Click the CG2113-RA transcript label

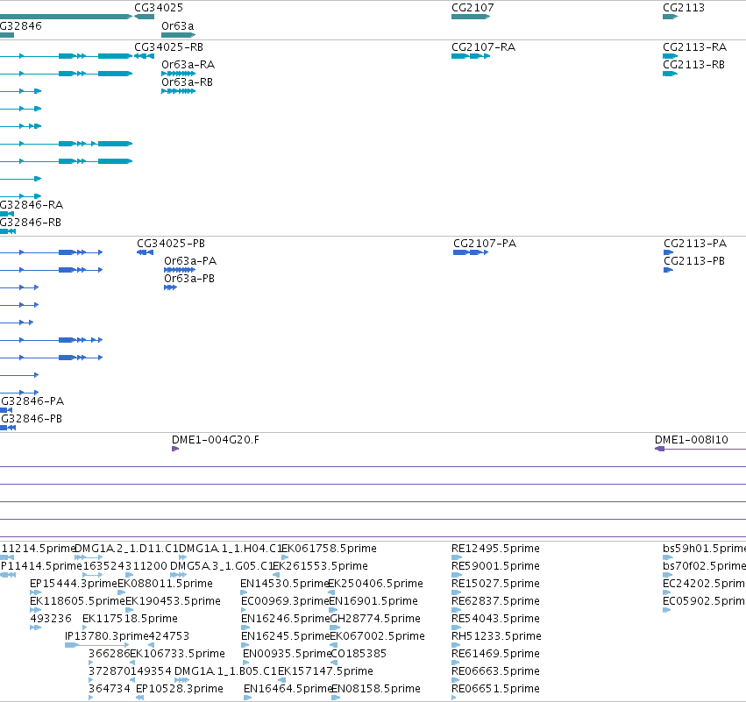click(694, 47)
